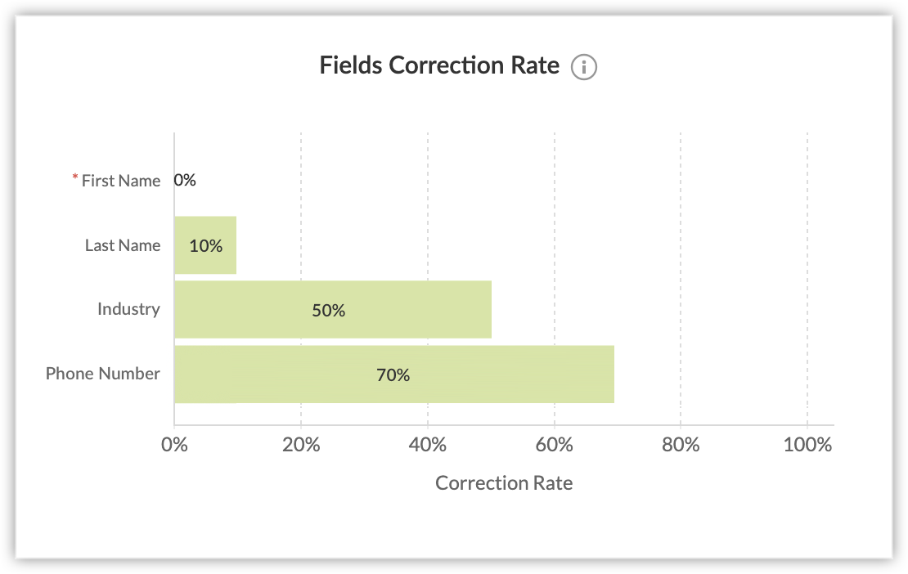Click the First Name 0% value

click(x=185, y=180)
